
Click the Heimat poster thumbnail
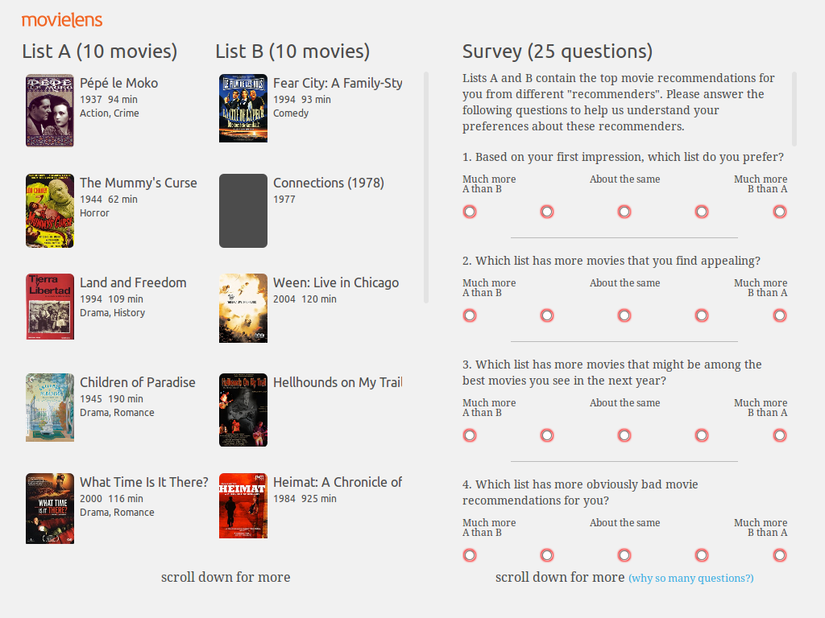pos(243,505)
